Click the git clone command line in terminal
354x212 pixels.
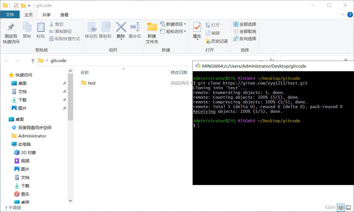point(250,83)
